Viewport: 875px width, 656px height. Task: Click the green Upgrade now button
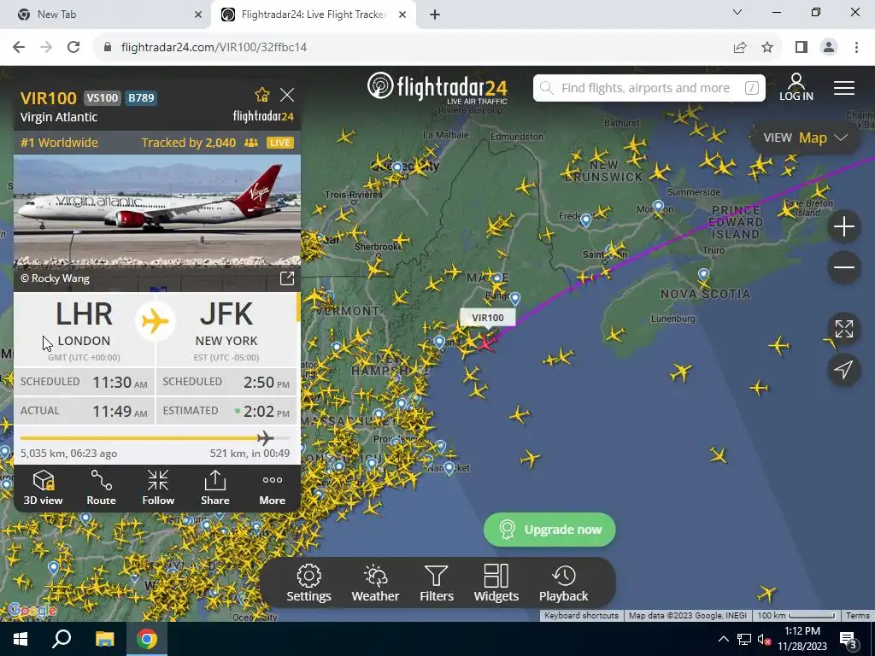click(x=549, y=530)
